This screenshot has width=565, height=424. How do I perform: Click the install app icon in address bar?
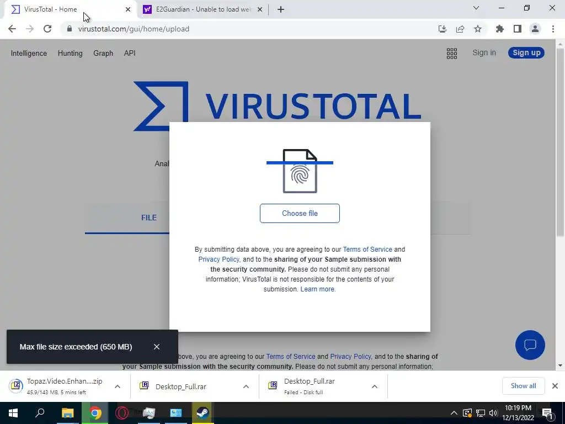[x=442, y=29]
